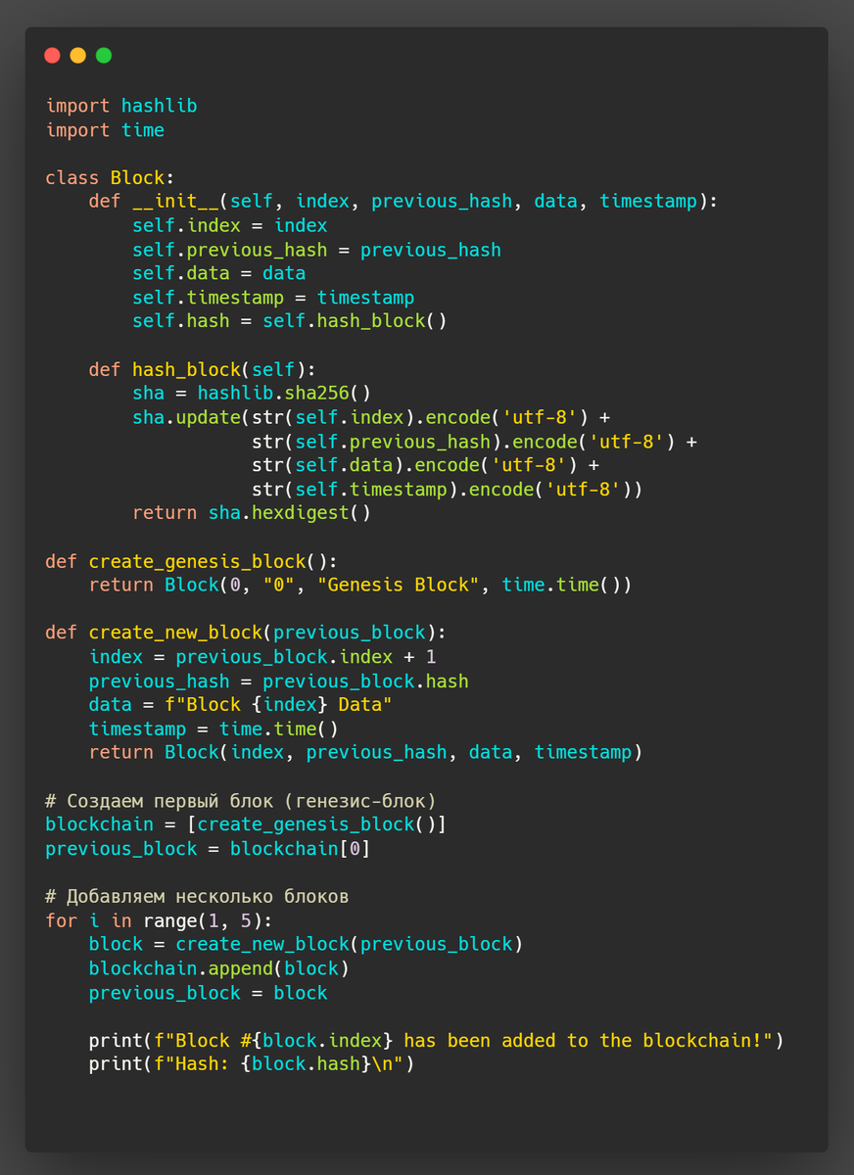The width and height of the screenshot is (854, 1175).
Task: Click the line "self.data = data"
Action: (x=219, y=274)
